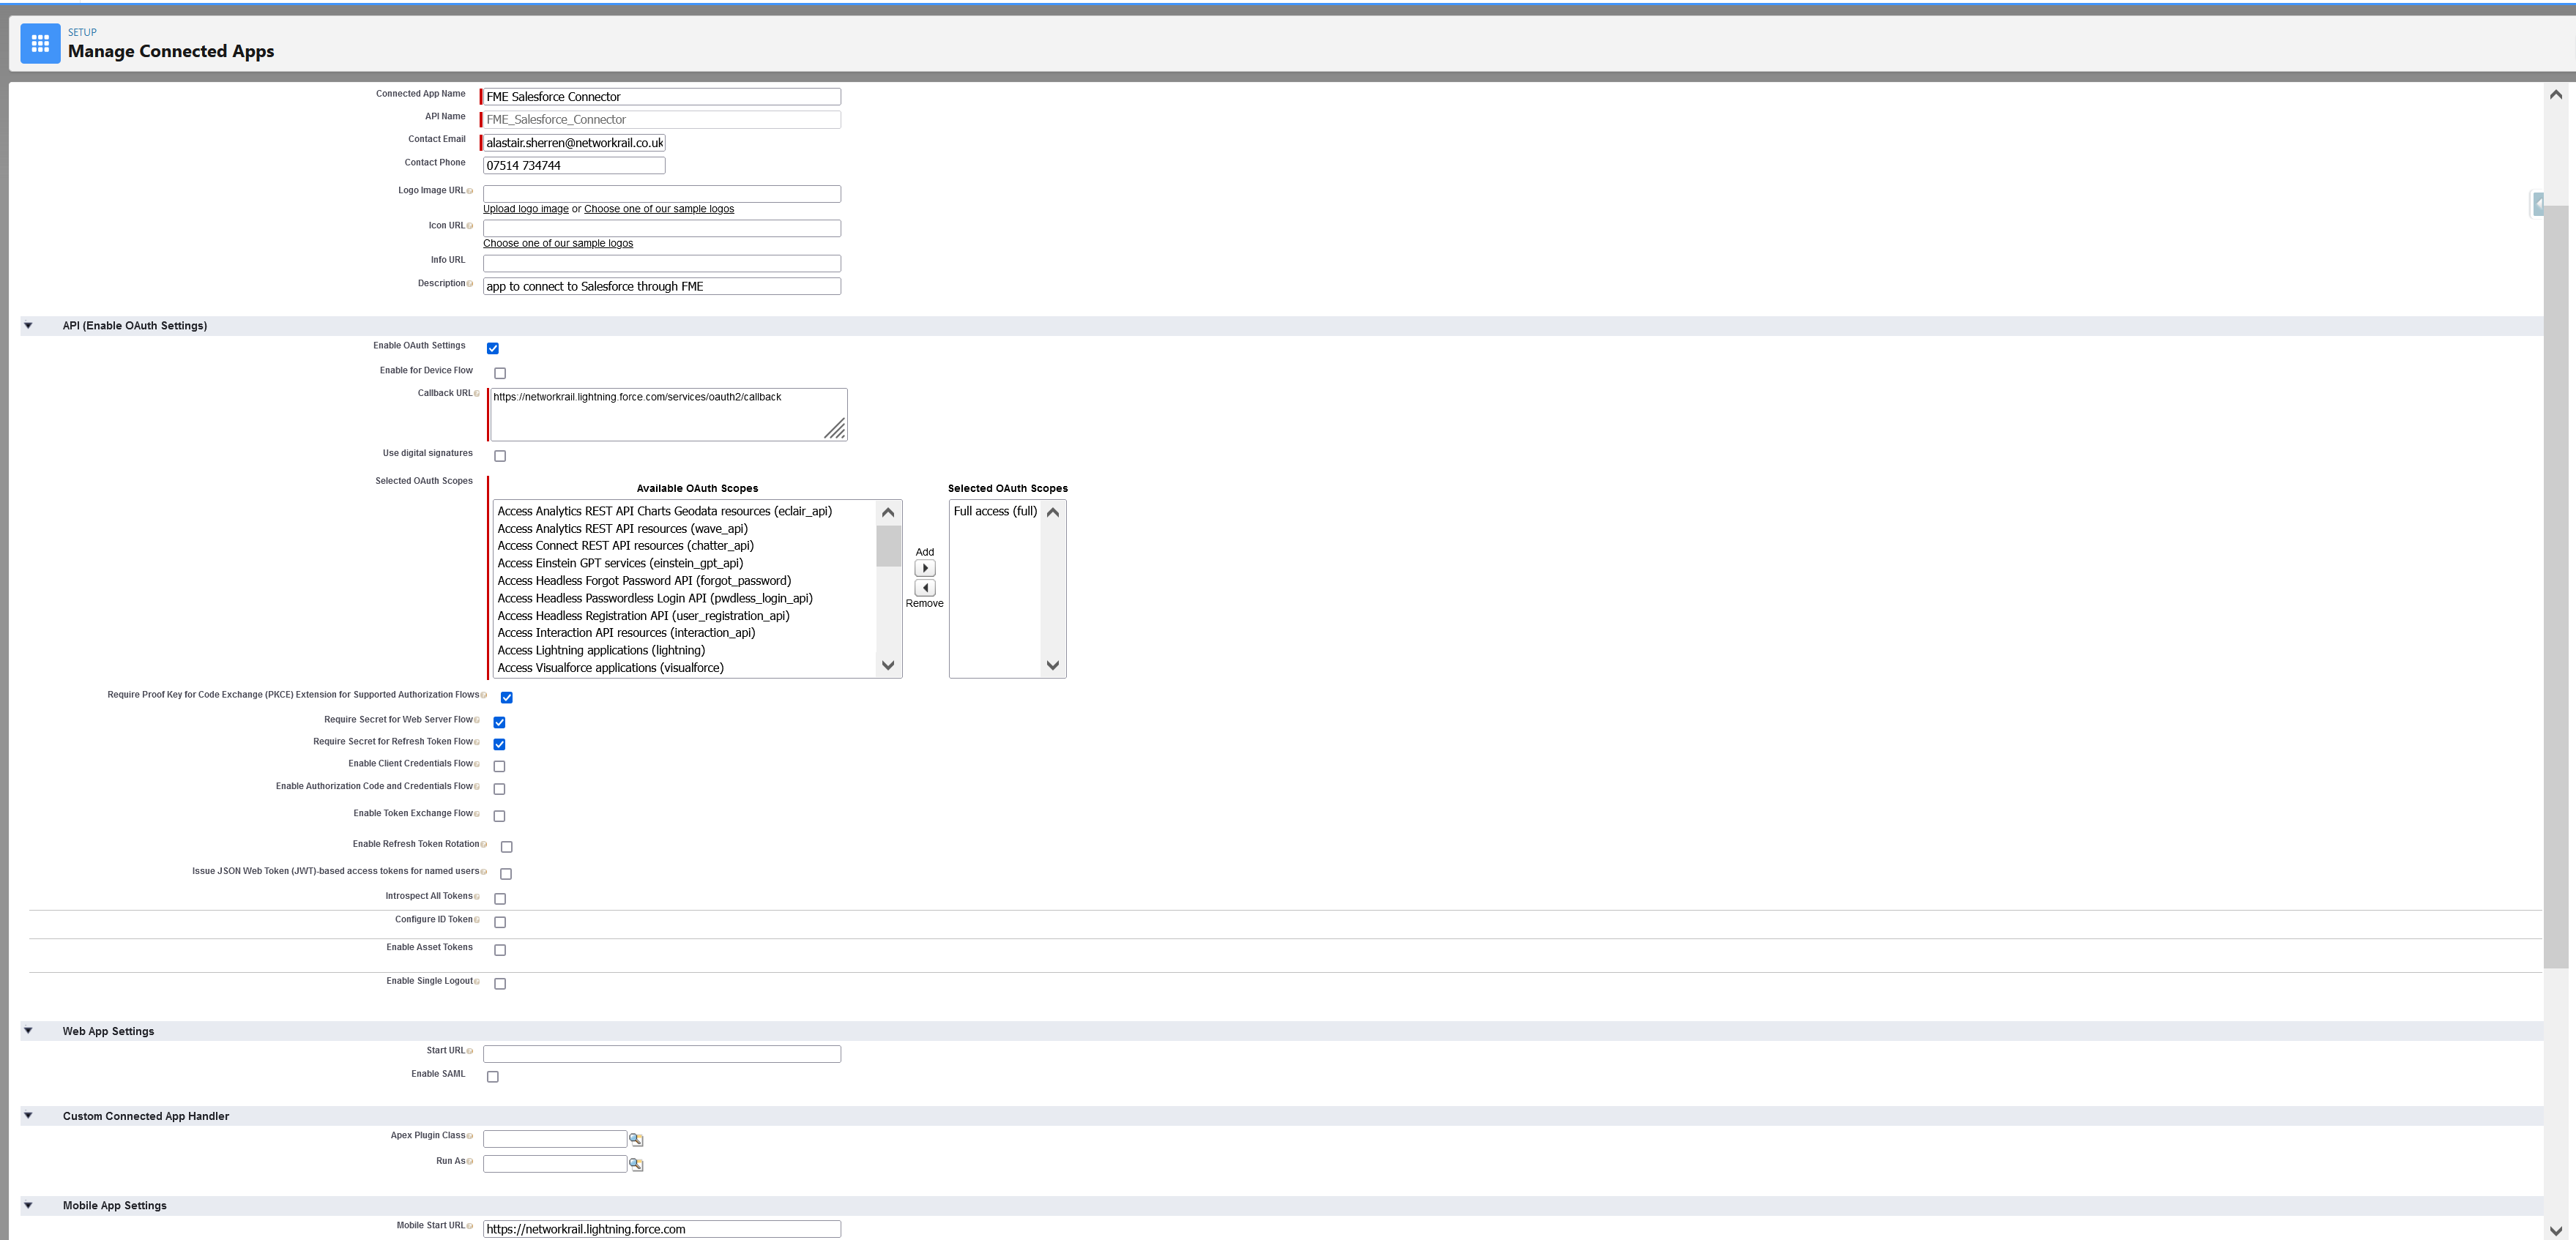Image resolution: width=2576 pixels, height=1240 pixels.
Task: Uncheck Require Secret for Web Server Flow
Action: point(499,722)
